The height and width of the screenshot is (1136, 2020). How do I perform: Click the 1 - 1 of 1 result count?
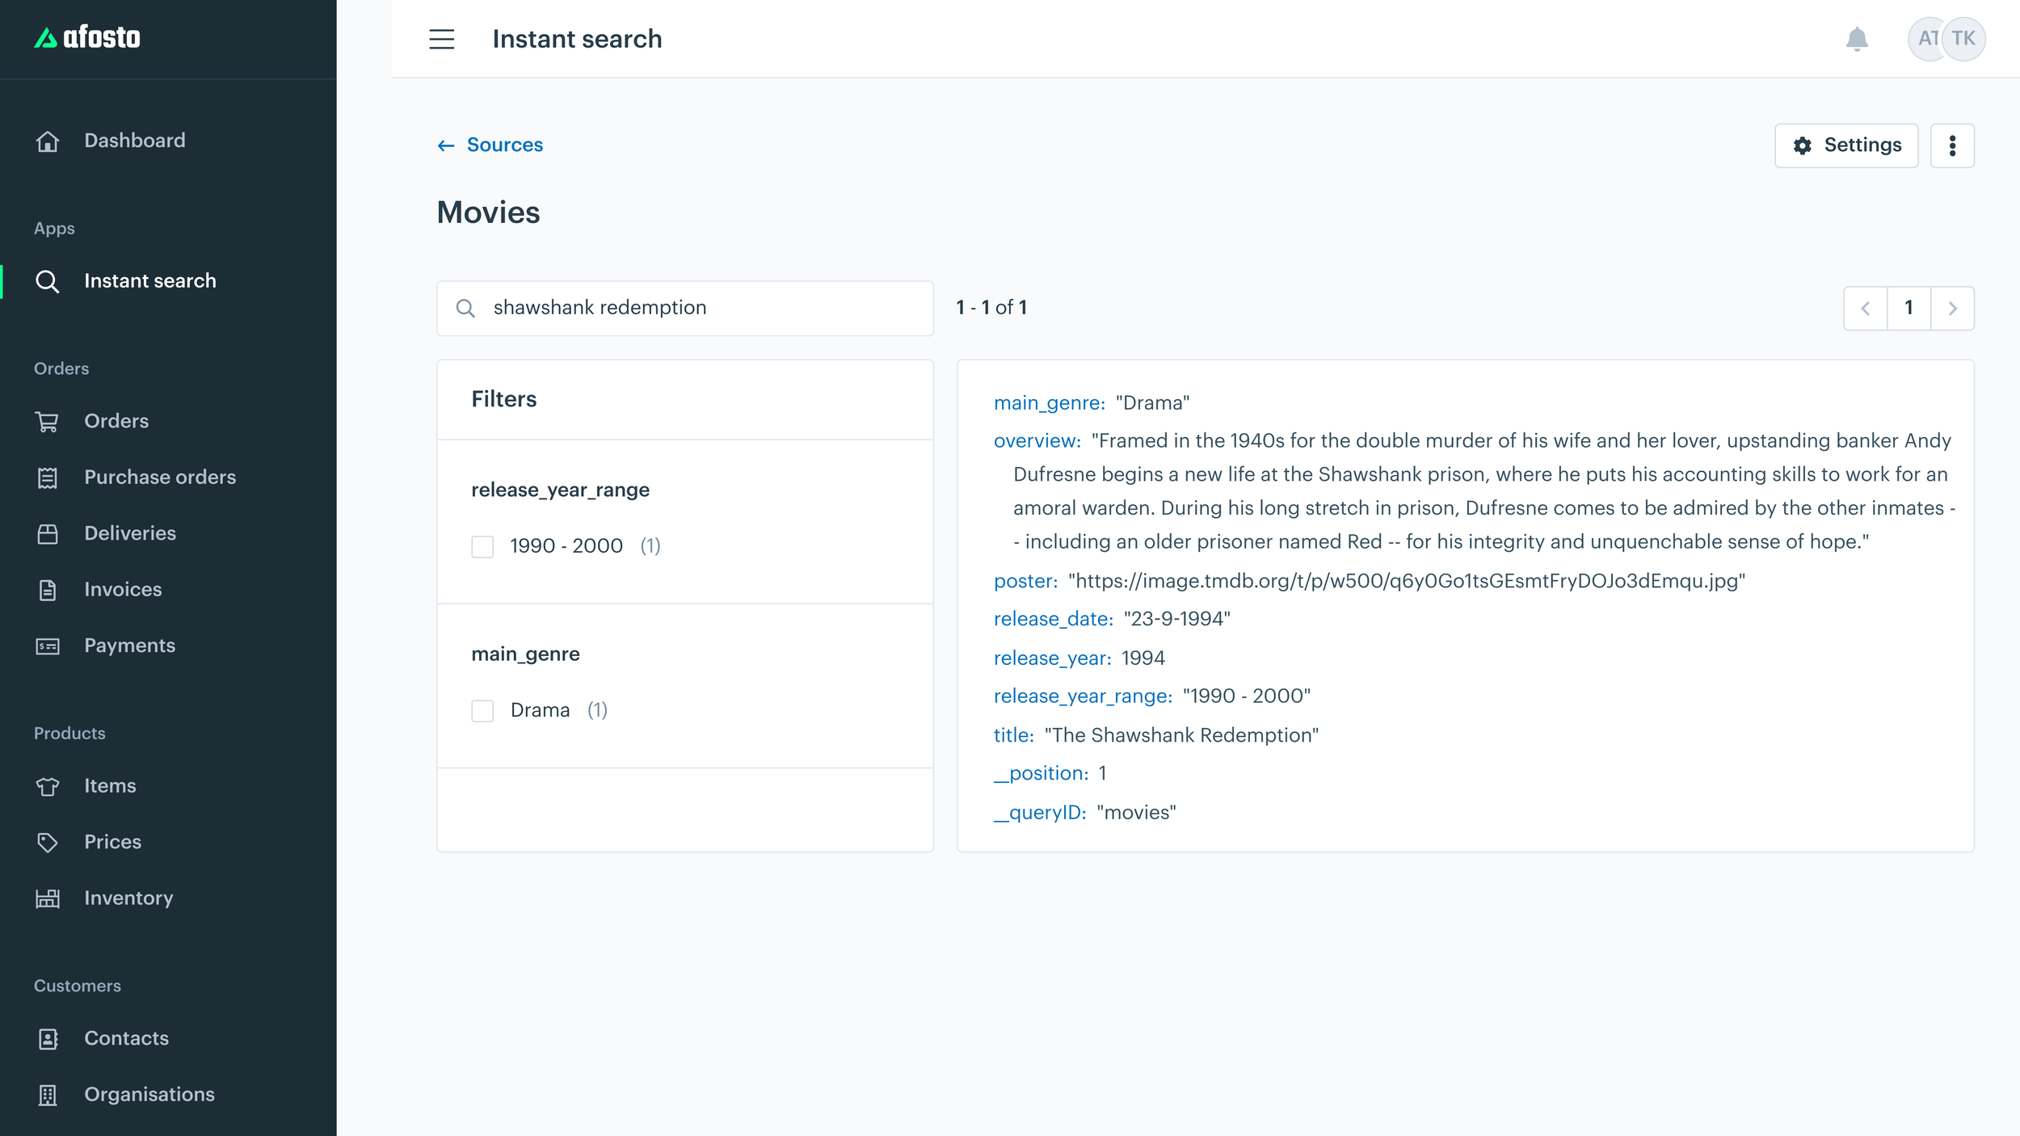click(991, 308)
